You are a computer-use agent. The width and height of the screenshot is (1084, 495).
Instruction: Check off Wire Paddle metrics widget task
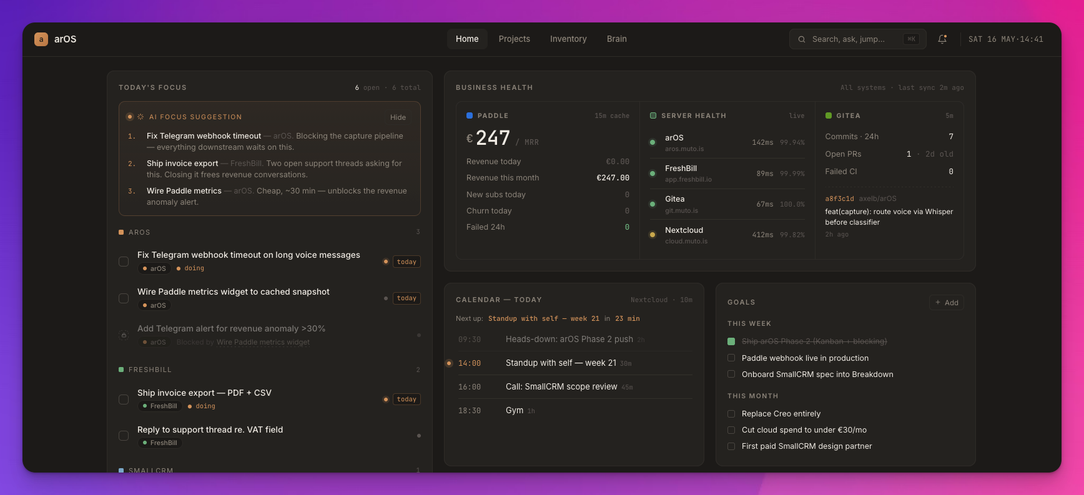[x=124, y=298]
